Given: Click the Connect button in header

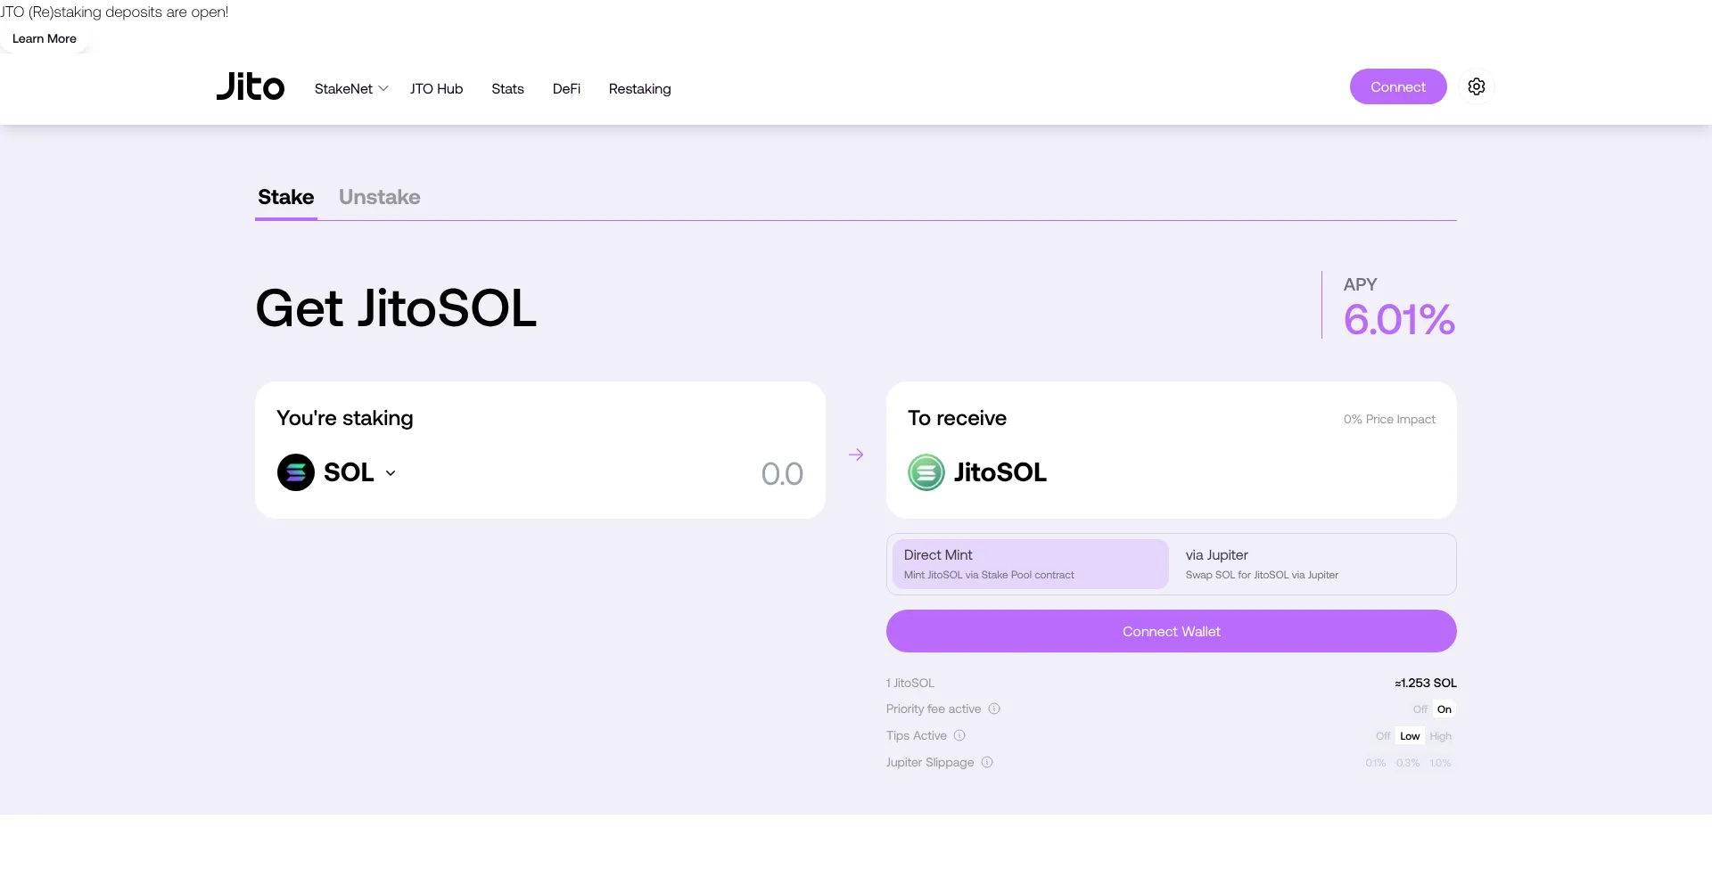Looking at the screenshot, I should [1398, 86].
